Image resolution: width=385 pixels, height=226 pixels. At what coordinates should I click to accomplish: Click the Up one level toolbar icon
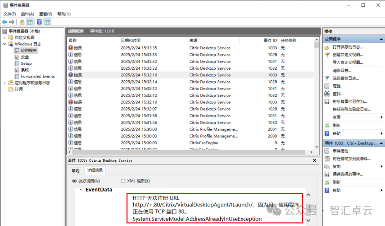[x=22, y=22]
